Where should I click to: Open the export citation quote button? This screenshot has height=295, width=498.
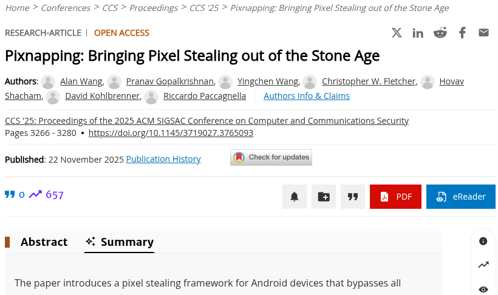click(x=352, y=197)
